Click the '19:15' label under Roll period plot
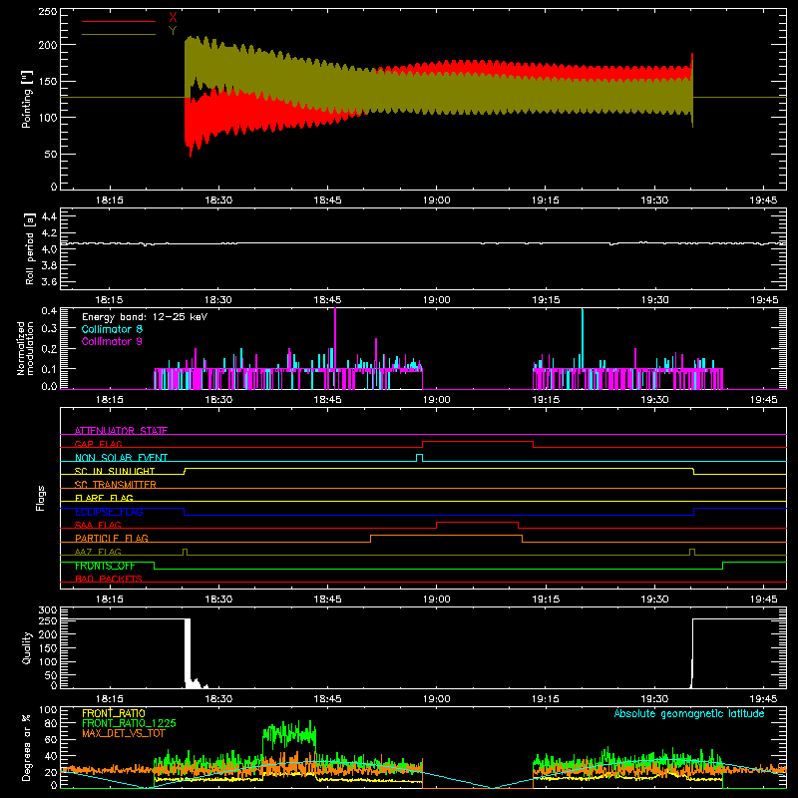This screenshot has width=798, height=798. coord(546,300)
